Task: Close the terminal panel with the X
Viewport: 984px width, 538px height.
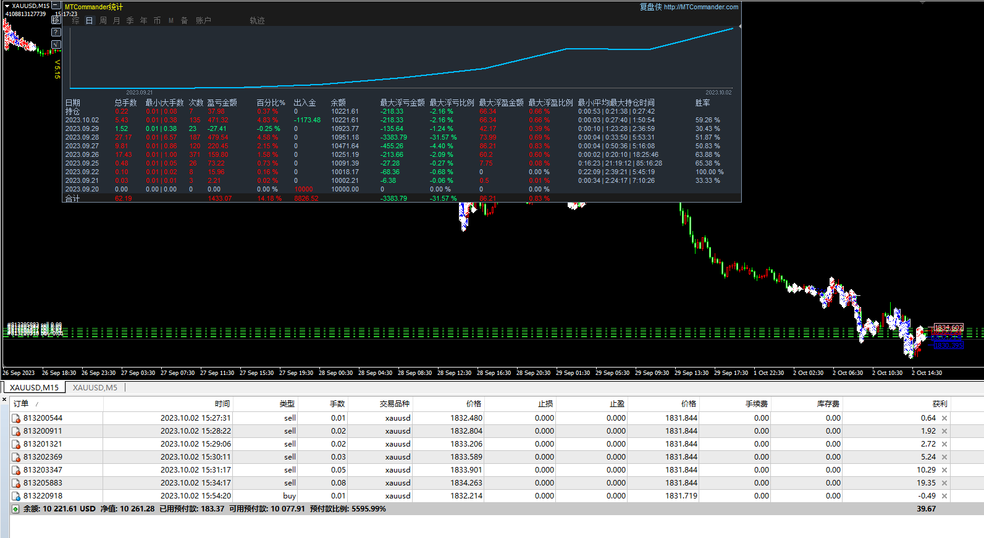Action: [4, 400]
